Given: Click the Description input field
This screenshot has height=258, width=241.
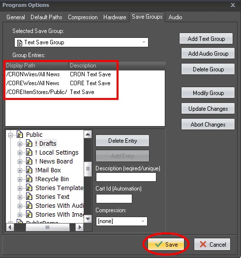Looking at the screenshot, I should 126,177.
